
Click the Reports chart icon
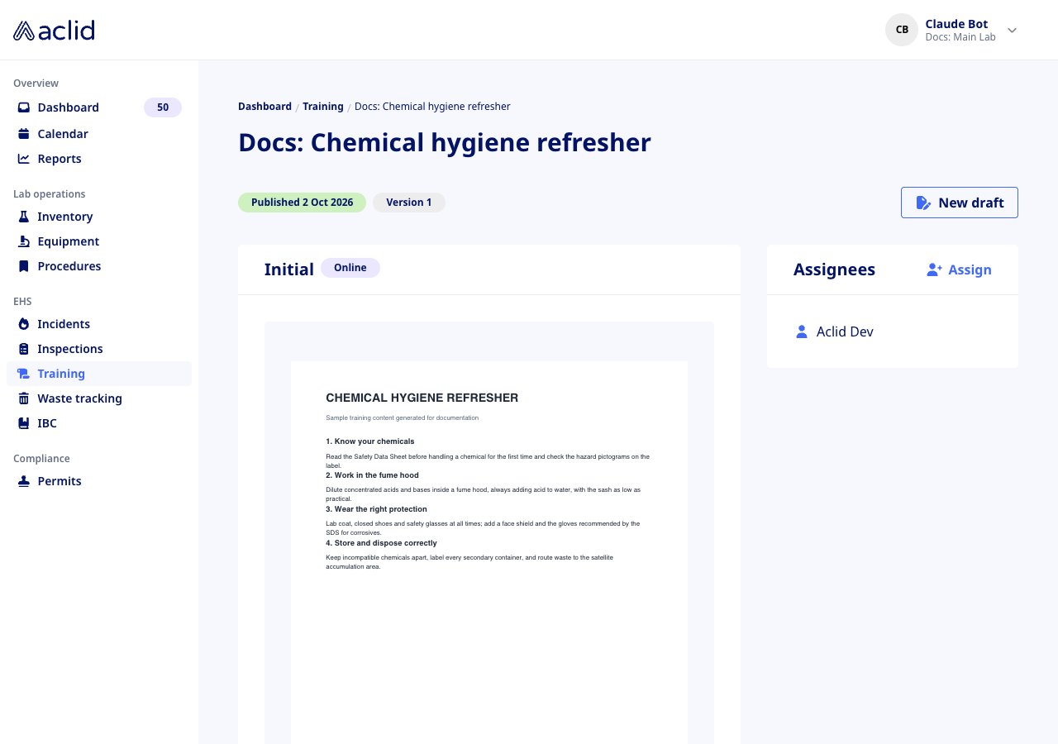pyautogui.click(x=24, y=159)
